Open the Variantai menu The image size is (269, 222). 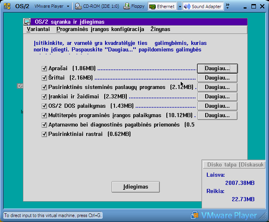38,29
